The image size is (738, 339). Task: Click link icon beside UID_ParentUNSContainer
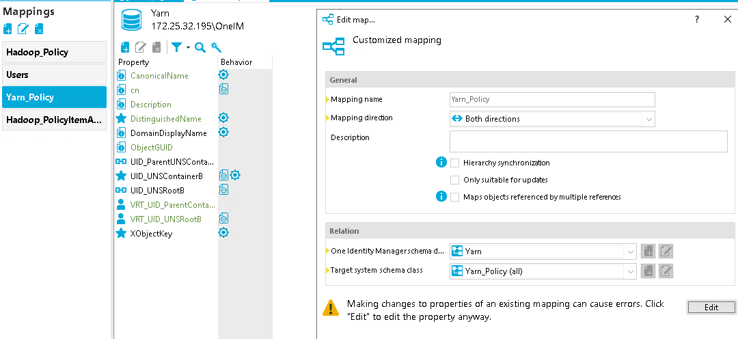[x=121, y=161]
